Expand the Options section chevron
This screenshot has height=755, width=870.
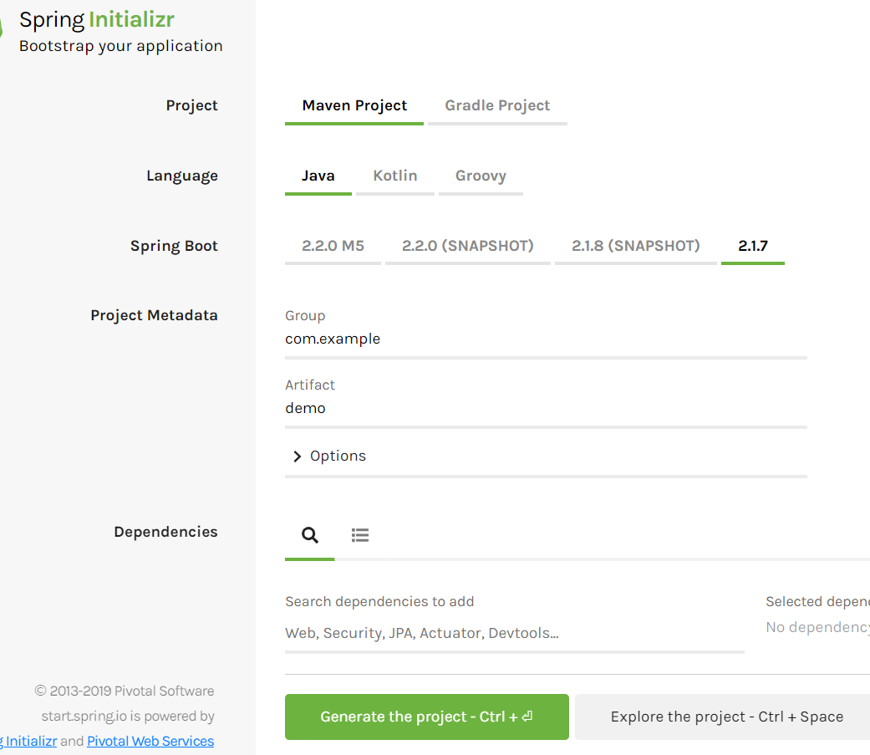coord(297,457)
